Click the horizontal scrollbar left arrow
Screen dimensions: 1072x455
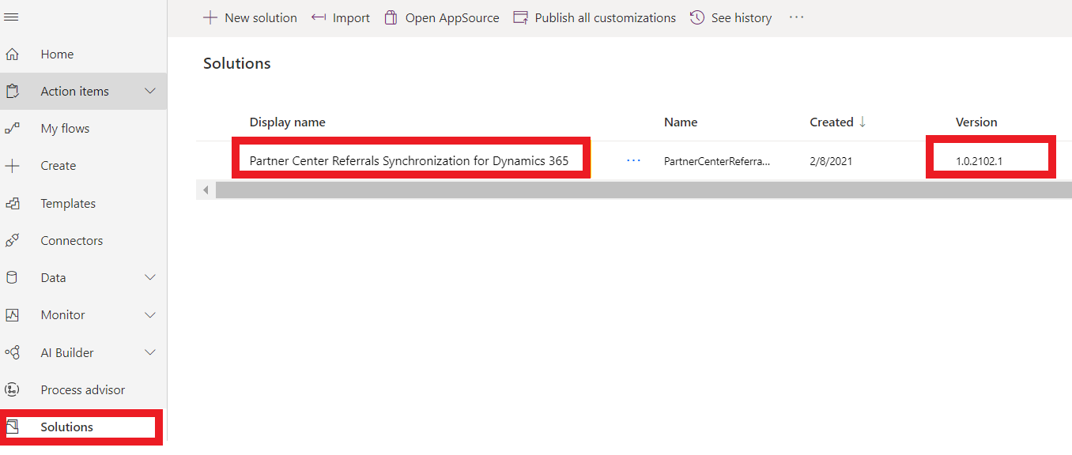pos(206,190)
